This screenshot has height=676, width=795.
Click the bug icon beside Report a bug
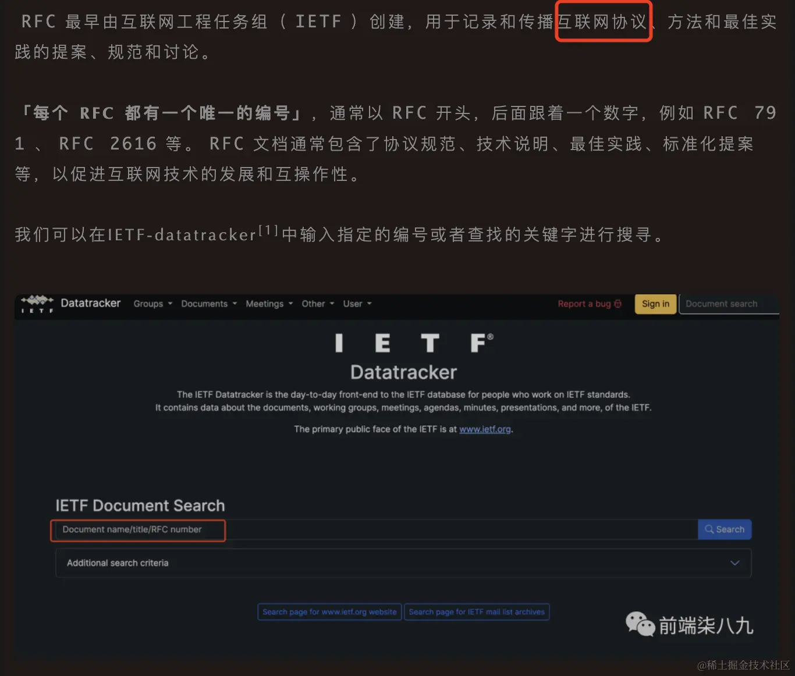click(618, 304)
